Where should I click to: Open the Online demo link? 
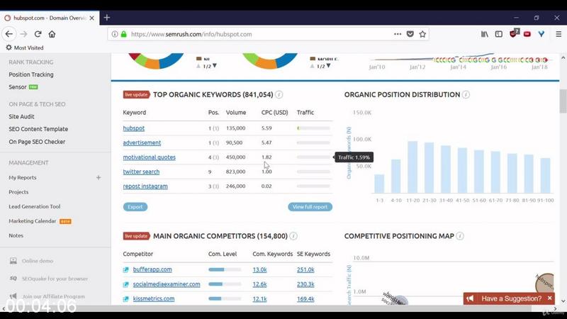click(38, 261)
